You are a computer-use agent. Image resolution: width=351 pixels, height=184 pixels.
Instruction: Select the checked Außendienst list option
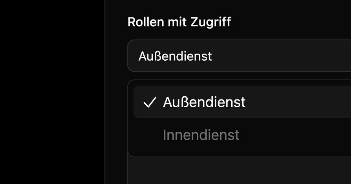pos(204,102)
